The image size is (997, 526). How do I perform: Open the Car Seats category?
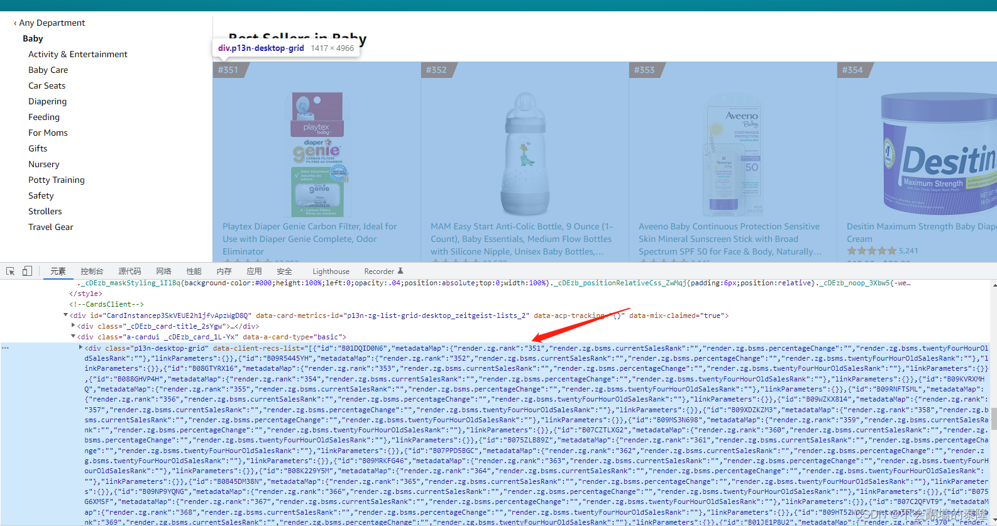[x=47, y=85]
